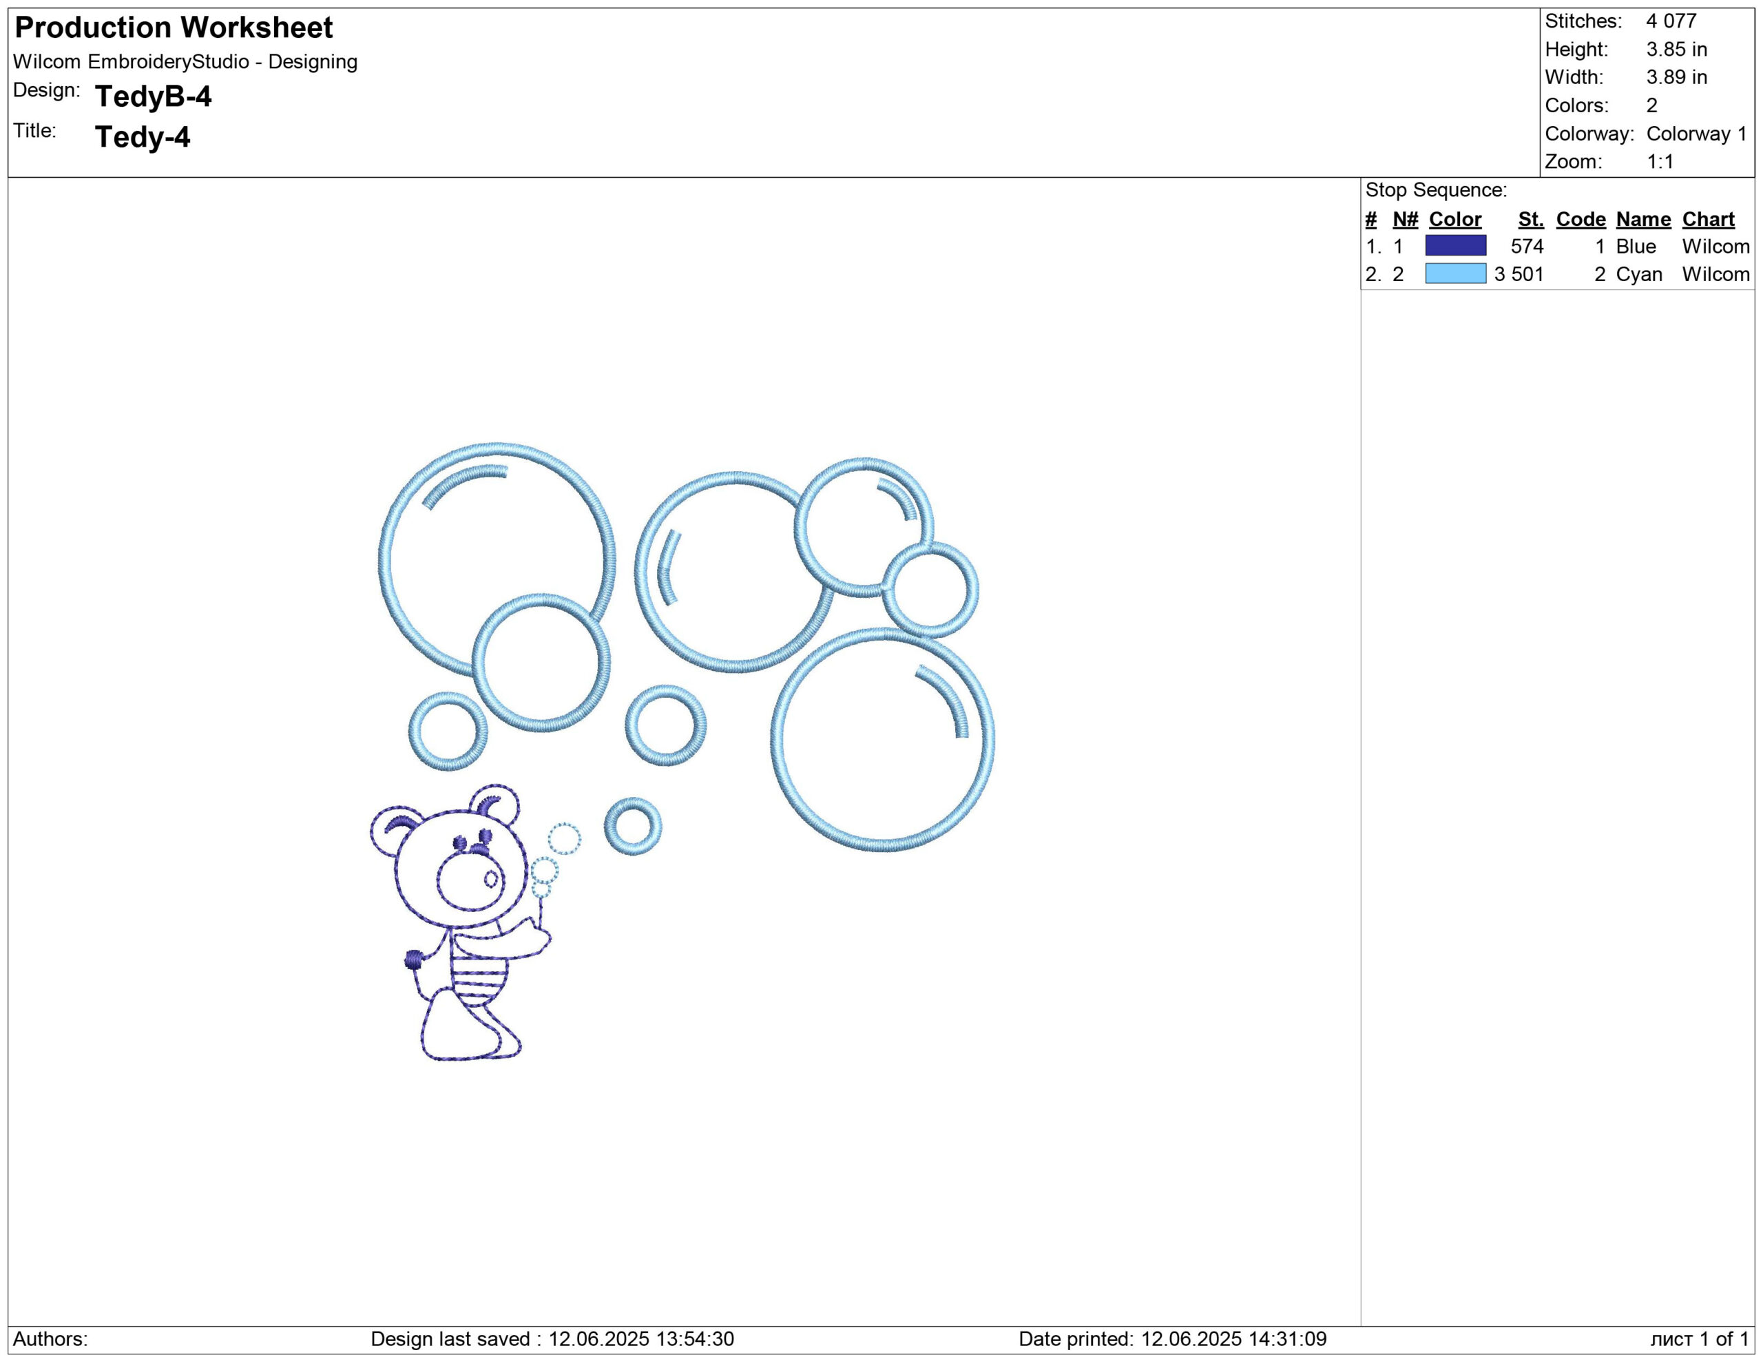Click the Stitches count value 4 077

pos(1671,21)
